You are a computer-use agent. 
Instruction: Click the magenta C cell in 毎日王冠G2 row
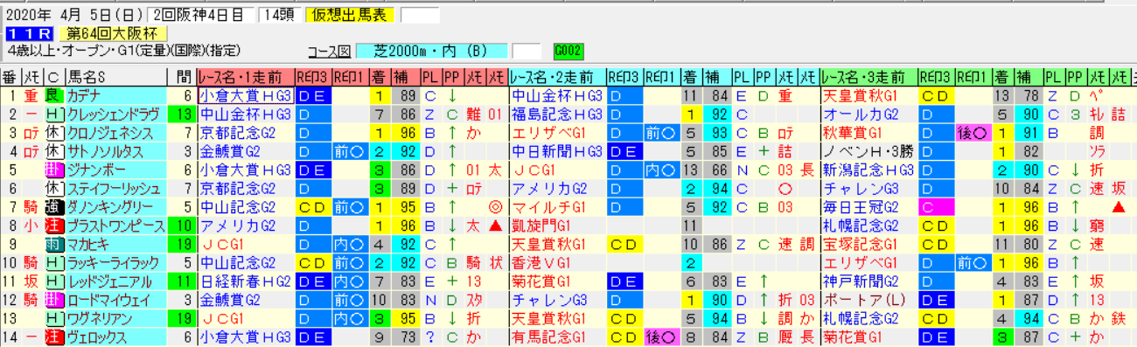pyautogui.click(x=938, y=207)
